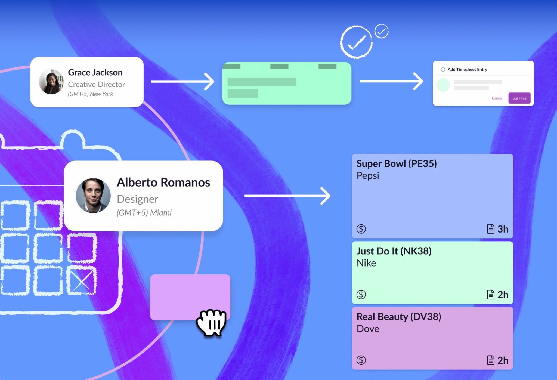Viewport: 557px width, 380px height.
Task: Click the small white checkmark badge
Action: coord(382,31)
